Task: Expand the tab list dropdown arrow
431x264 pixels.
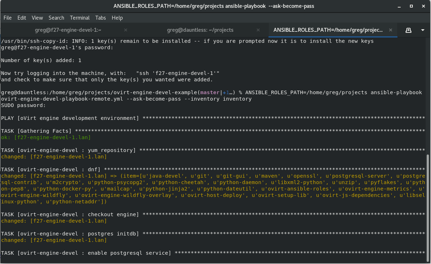Action: click(x=423, y=30)
